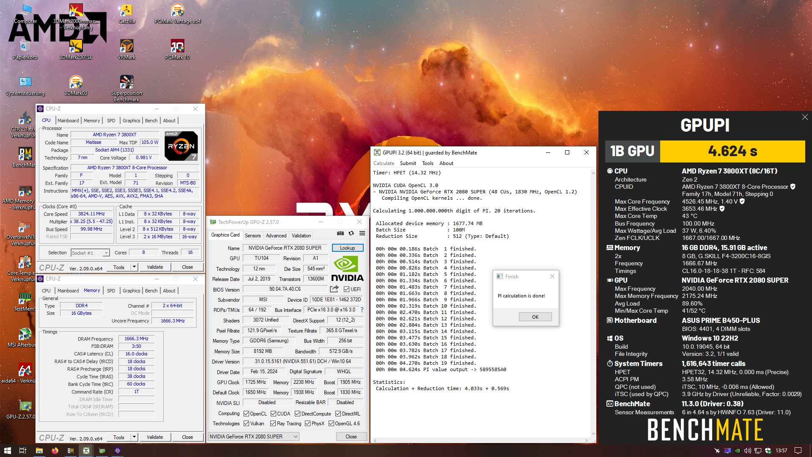Toggle the DirectML checkbox
The image size is (812, 457).
(338, 414)
